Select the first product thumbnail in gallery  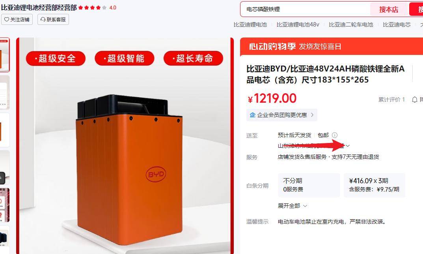5,55
